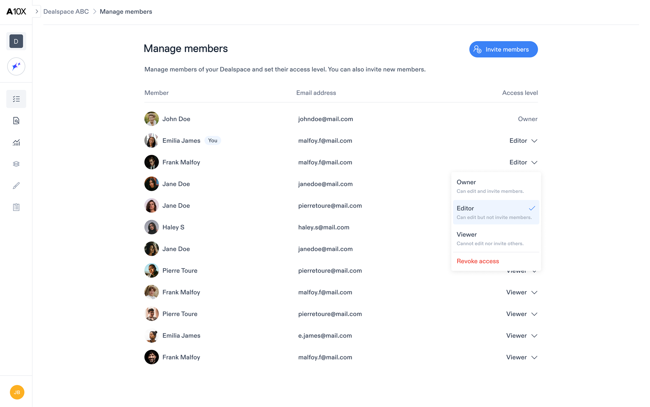Screen dimensions: 650x407
Task: Open the Viewer dropdown for bearded Frank Malfoy in last row
Action: coord(521,357)
